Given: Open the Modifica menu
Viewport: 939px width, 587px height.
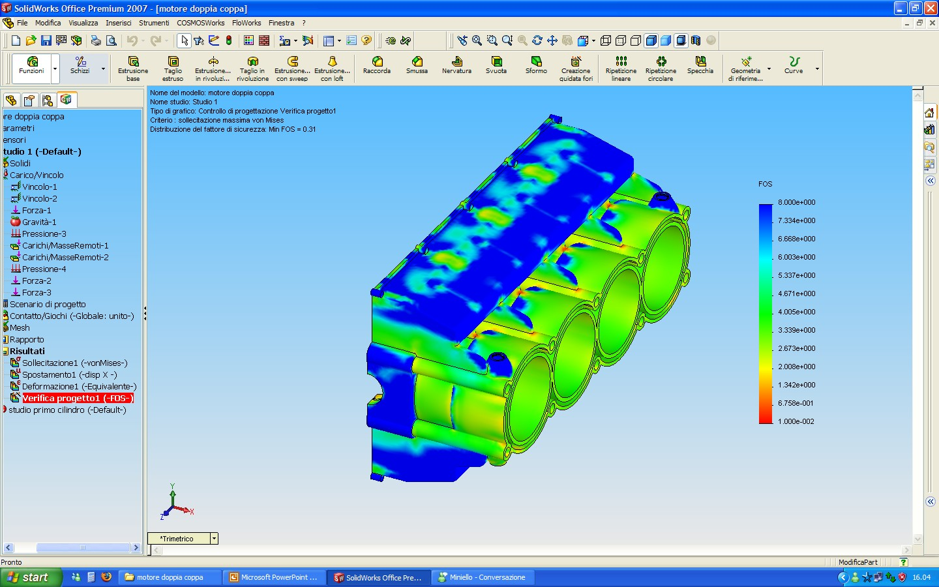Looking at the screenshot, I should coord(48,23).
